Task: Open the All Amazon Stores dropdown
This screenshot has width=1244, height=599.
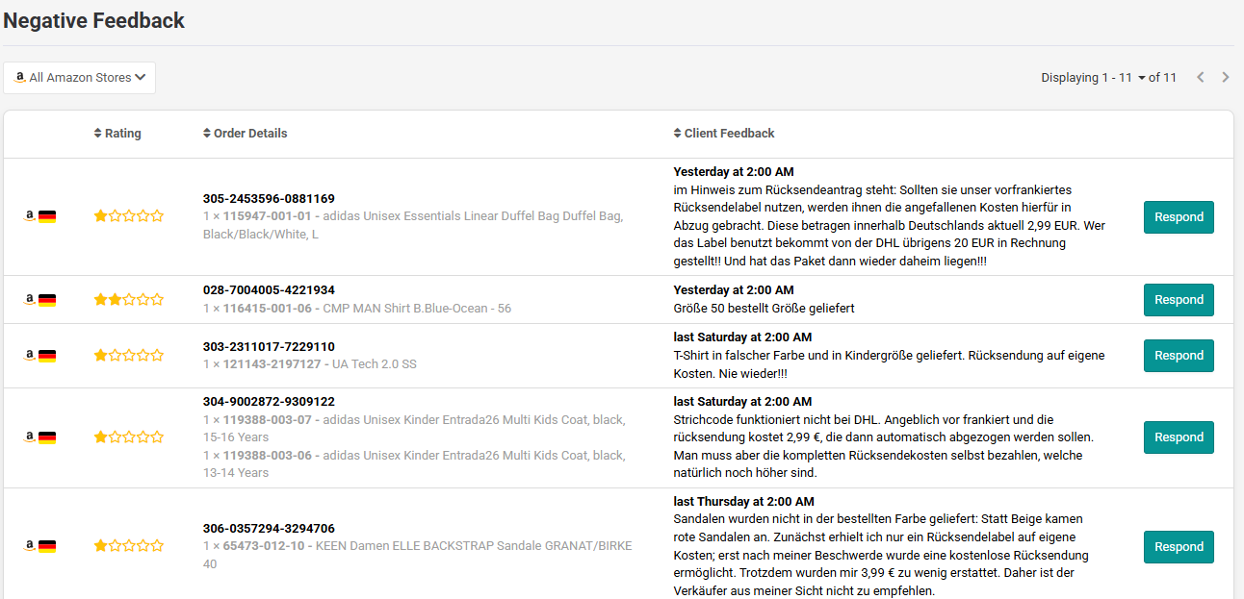Action: 79,78
